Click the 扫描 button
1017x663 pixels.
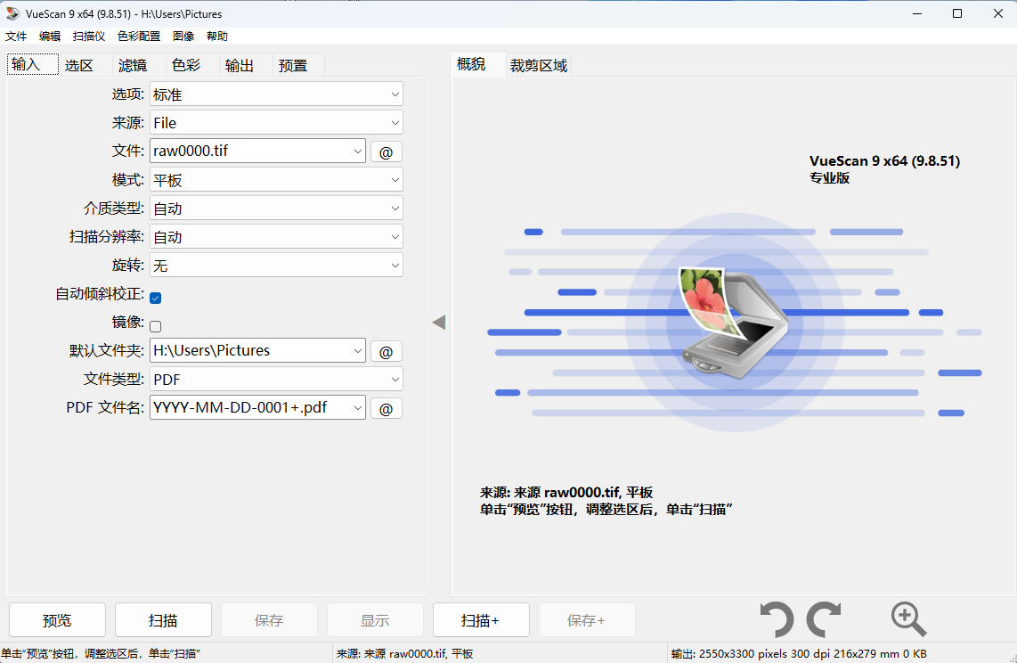coord(163,620)
